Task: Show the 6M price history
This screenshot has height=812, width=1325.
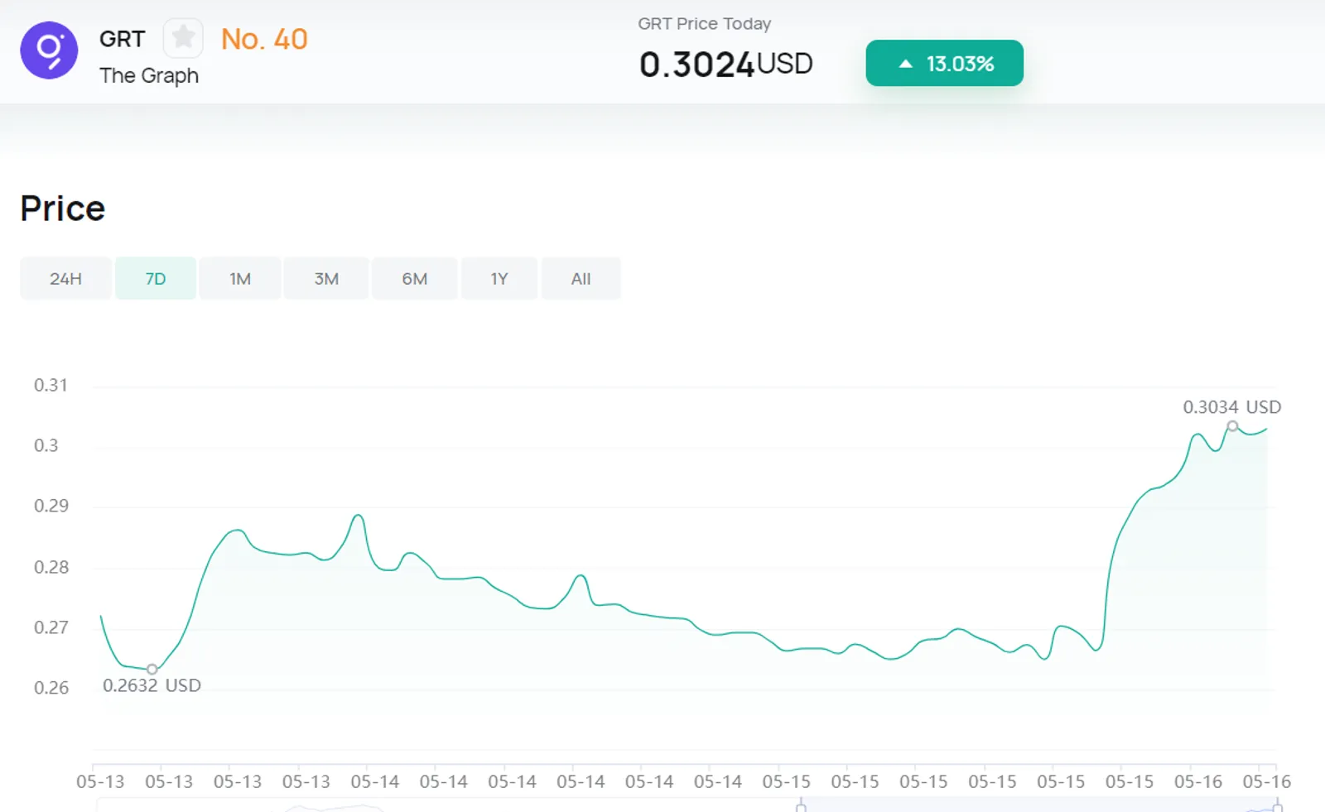Action: tap(415, 279)
